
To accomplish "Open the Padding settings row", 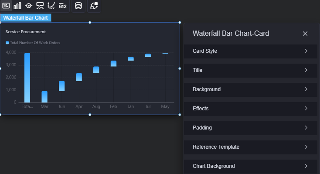I will click(x=250, y=128).
